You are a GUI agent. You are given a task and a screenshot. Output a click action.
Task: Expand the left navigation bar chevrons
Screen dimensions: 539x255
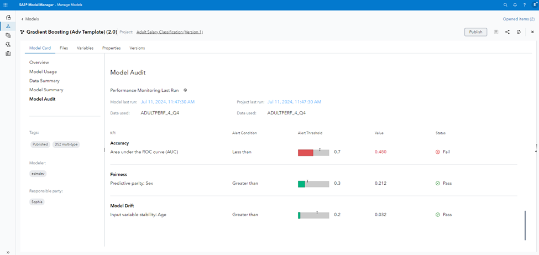tap(8, 252)
